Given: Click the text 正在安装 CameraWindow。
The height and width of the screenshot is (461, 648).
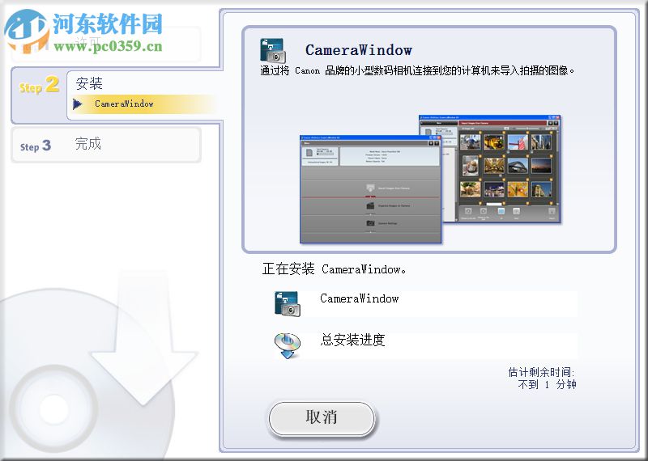Looking at the screenshot, I should click(x=335, y=269).
